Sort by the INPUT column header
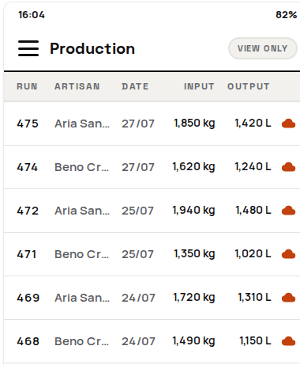300x365 pixels. click(199, 86)
